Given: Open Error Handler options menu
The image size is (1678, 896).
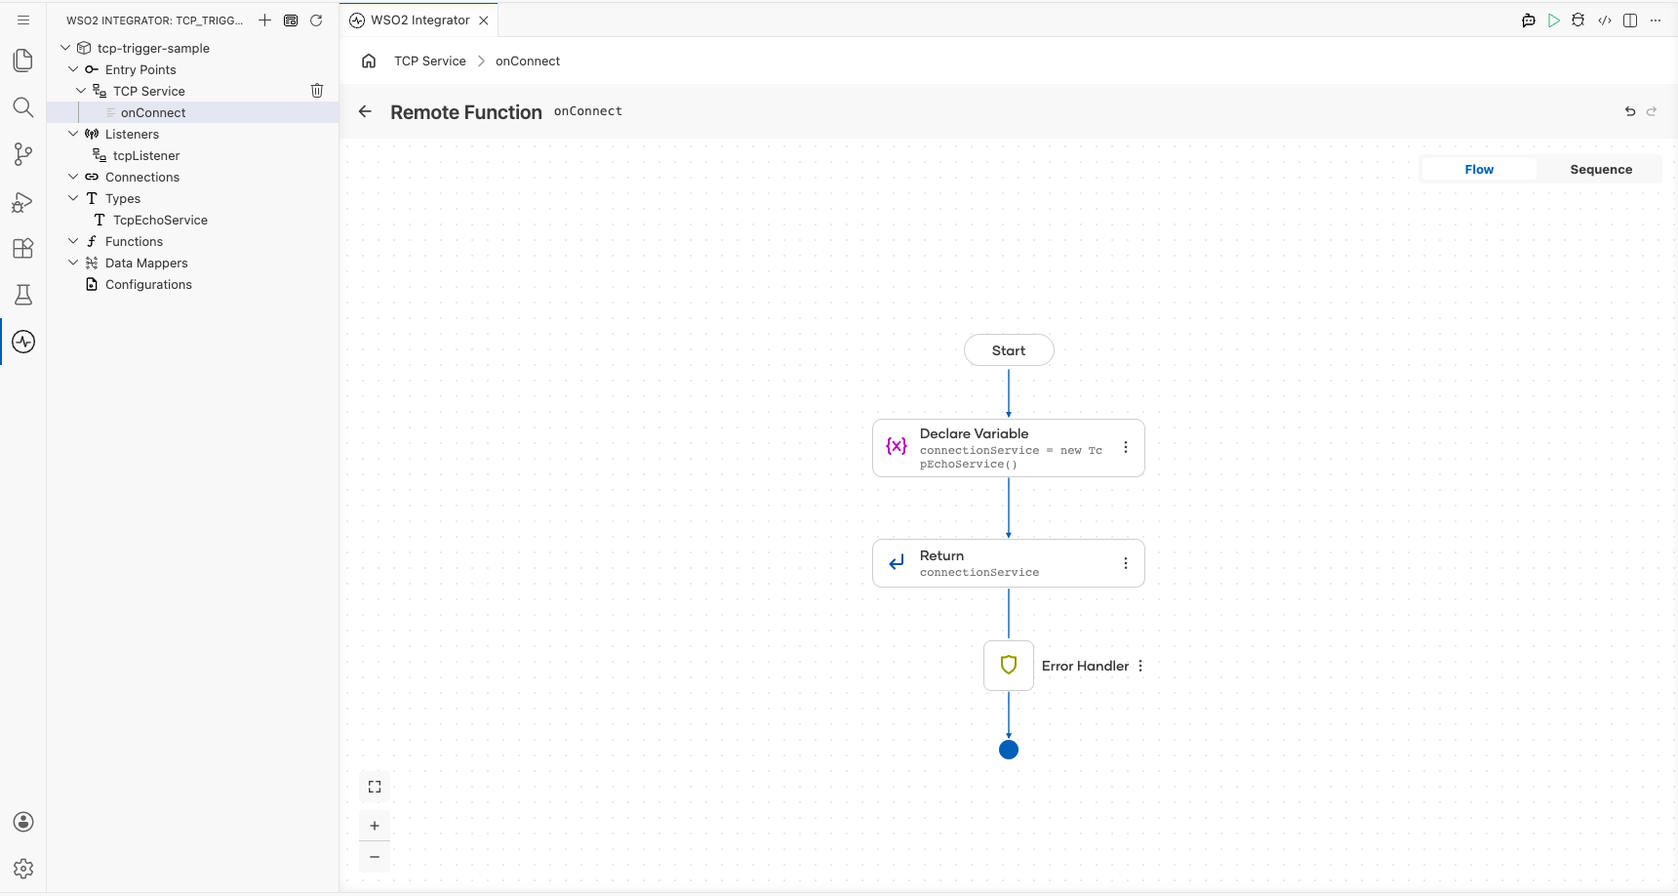Looking at the screenshot, I should pyautogui.click(x=1140, y=666).
